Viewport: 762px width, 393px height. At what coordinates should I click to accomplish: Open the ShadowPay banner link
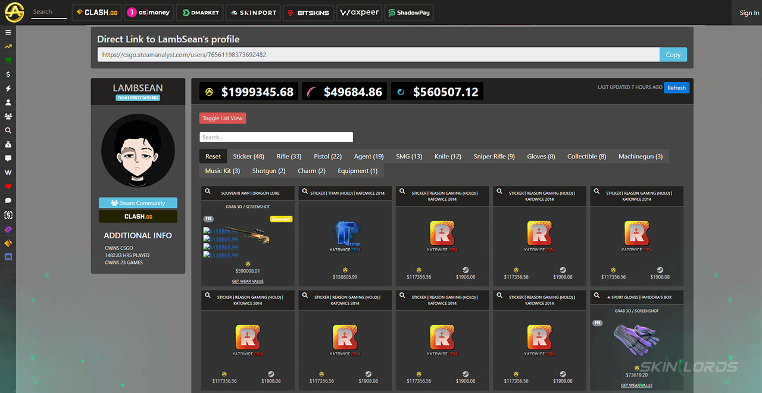point(409,13)
